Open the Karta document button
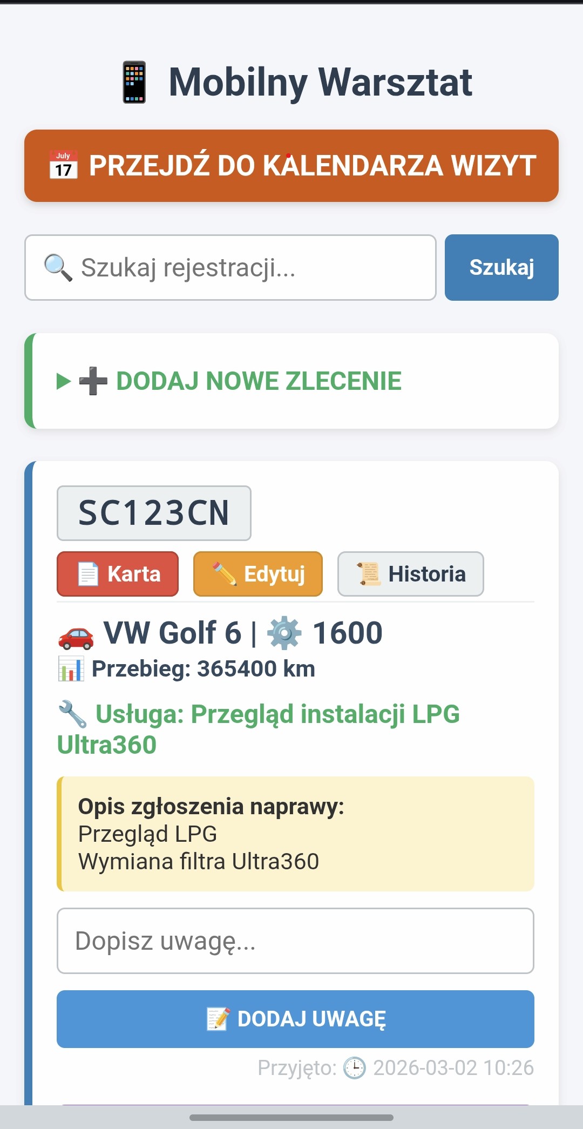 tap(118, 574)
